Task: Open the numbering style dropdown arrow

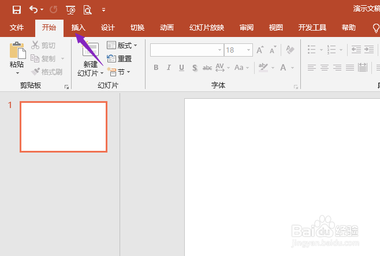Action: click(x=341, y=50)
